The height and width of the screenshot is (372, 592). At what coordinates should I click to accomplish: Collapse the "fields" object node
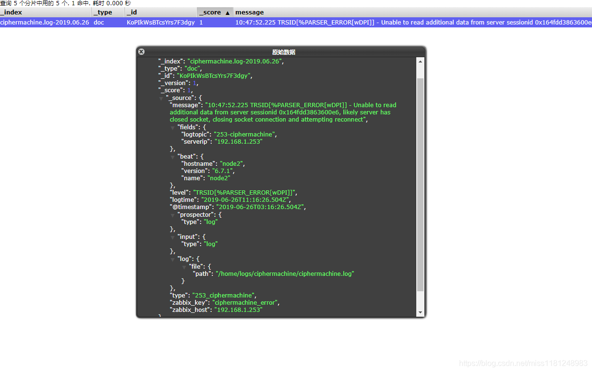tap(173, 127)
